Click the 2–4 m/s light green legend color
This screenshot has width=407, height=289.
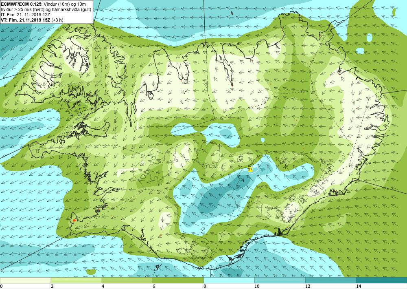coord(77,280)
